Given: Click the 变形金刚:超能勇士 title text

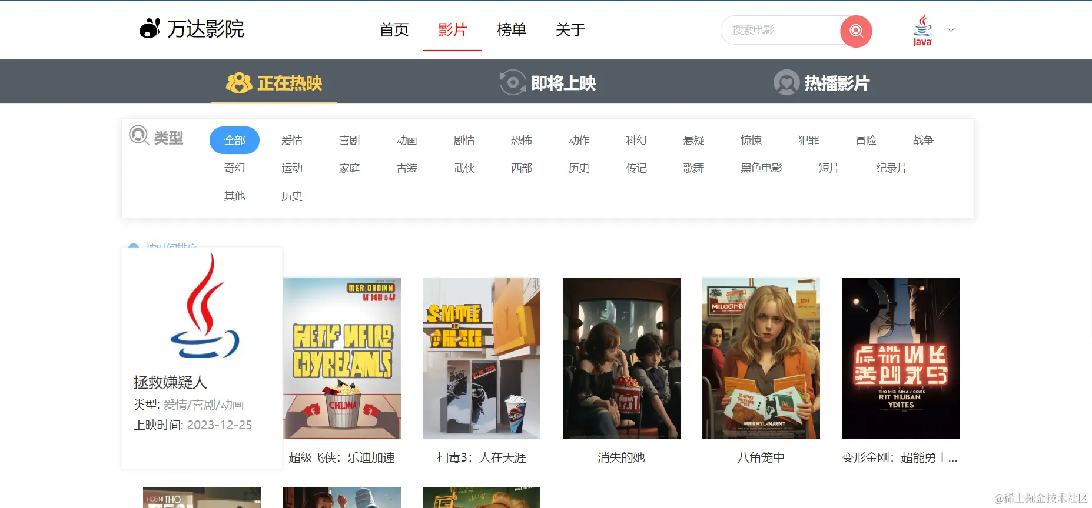Looking at the screenshot, I should coord(900,457).
